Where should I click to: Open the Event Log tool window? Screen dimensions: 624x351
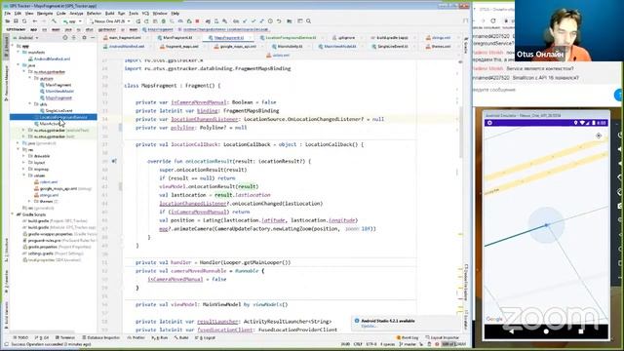click(408, 338)
